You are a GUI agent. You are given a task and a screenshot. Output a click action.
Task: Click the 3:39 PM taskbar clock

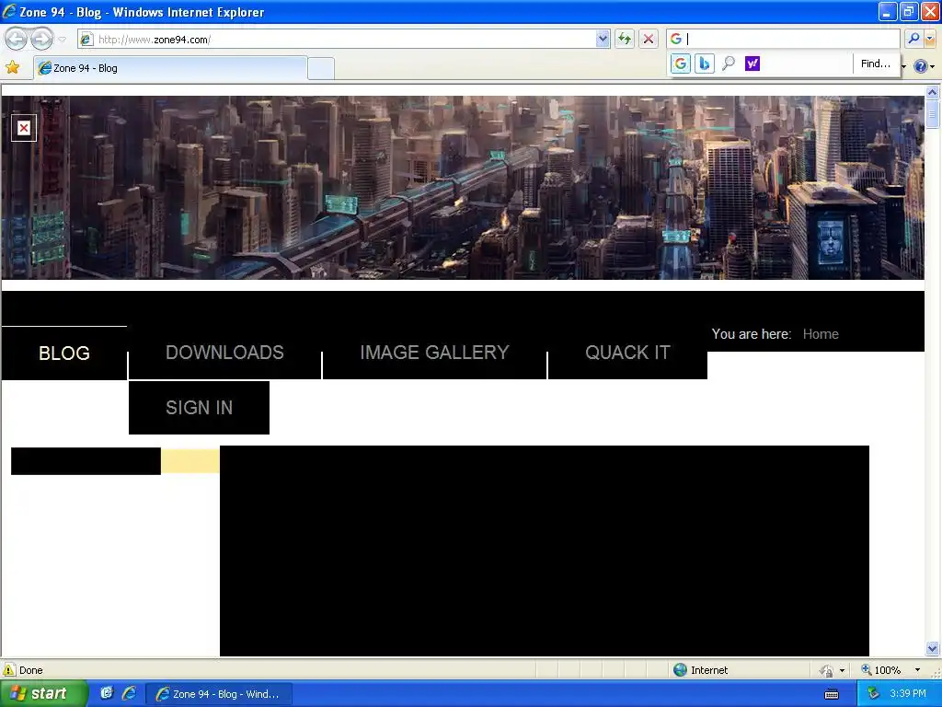pyautogui.click(x=908, y=694)
